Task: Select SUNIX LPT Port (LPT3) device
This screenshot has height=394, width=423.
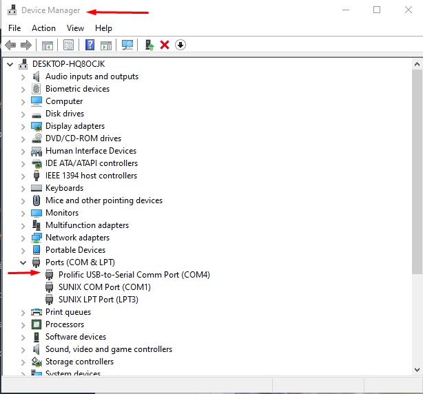Action: [x=99, y=300]
